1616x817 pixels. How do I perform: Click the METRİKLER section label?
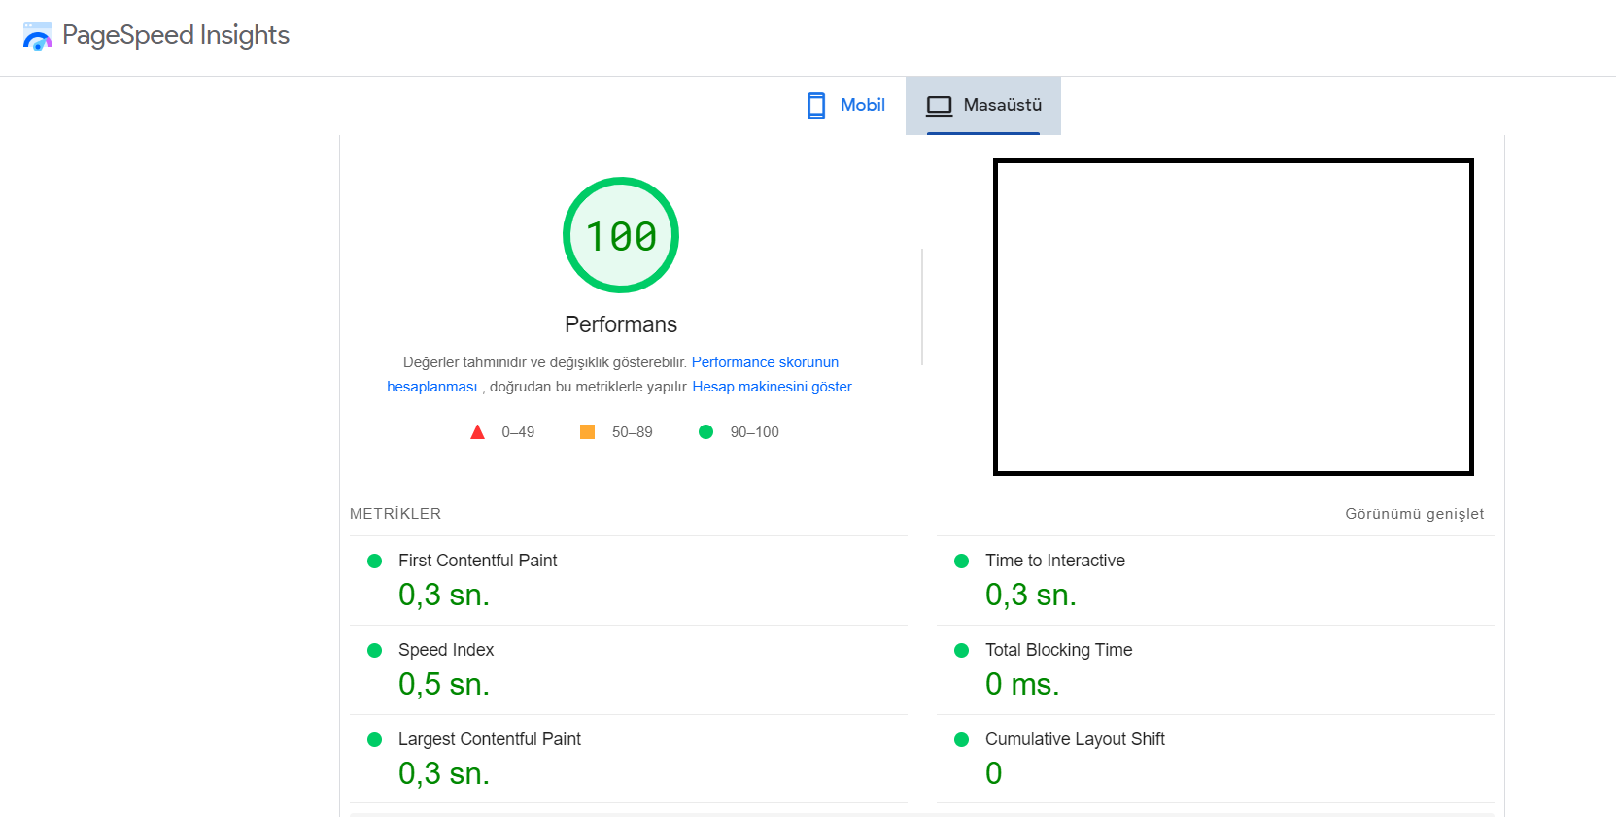(x=395, y=514)
